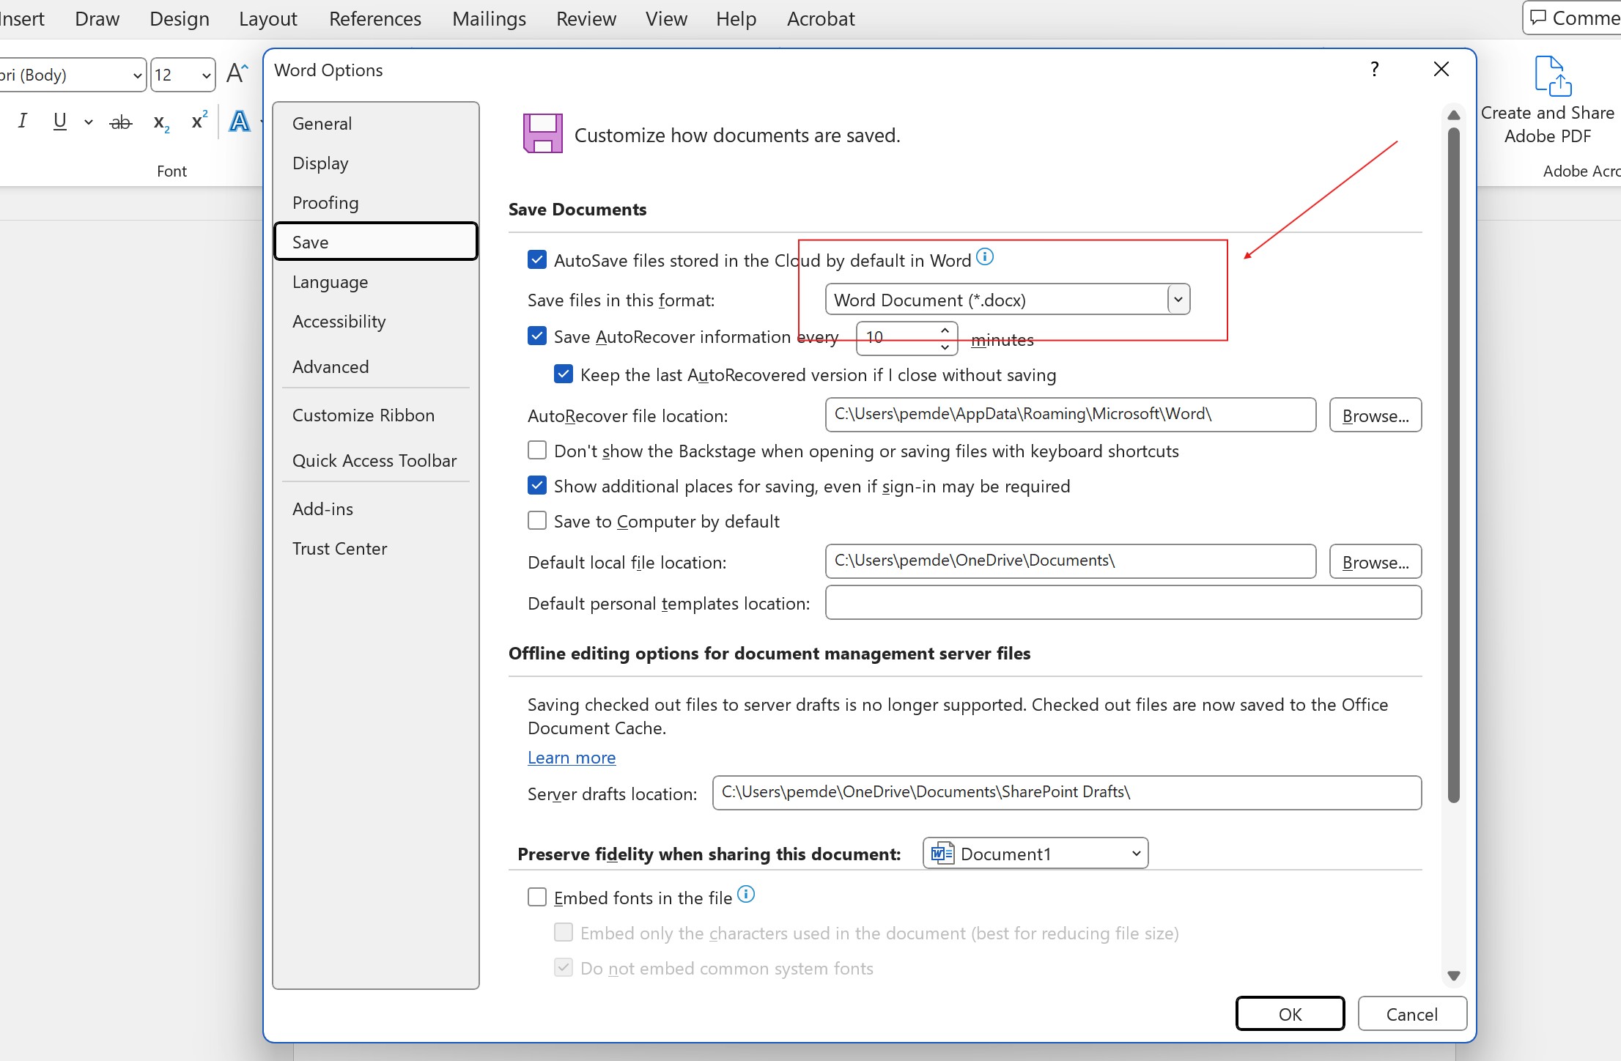Enable Save to Computer by default

pos(537,520)
